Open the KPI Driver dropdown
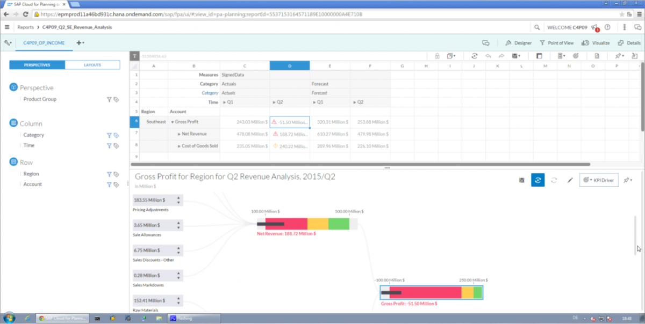The image size is (645, 324). [x=599, y=180]
